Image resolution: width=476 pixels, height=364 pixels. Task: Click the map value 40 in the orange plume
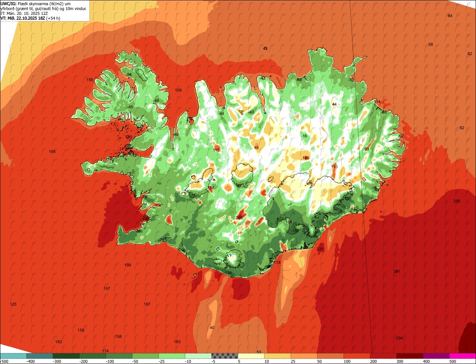[212, 328]
